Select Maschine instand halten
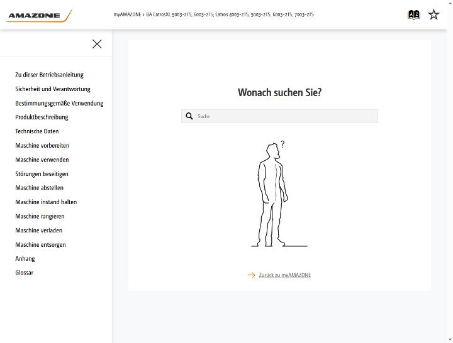This screenshot has width=453, height=343. coord(46,202)
